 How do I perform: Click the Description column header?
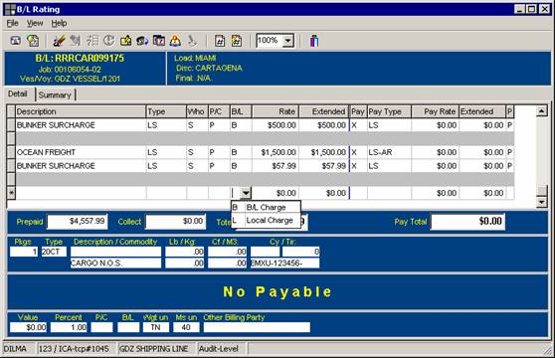click(x=81, y=111)
